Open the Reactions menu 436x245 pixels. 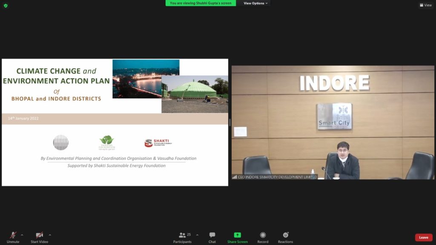click(x=286, y=237)
